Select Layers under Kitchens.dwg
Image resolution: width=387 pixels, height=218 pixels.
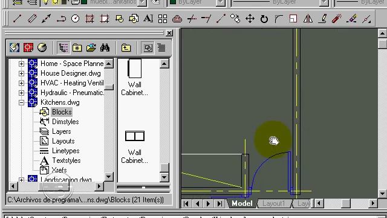click(62, 131)
